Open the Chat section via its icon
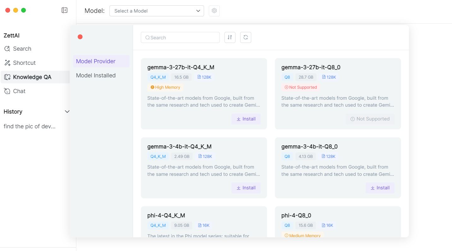Screen dimensions: 452x251 tap(7, 91)
